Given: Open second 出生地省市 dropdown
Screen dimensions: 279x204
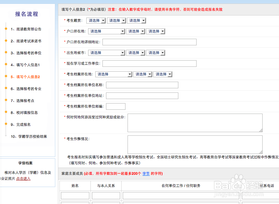Looking at the screenshot, I should tap(136, 53).
